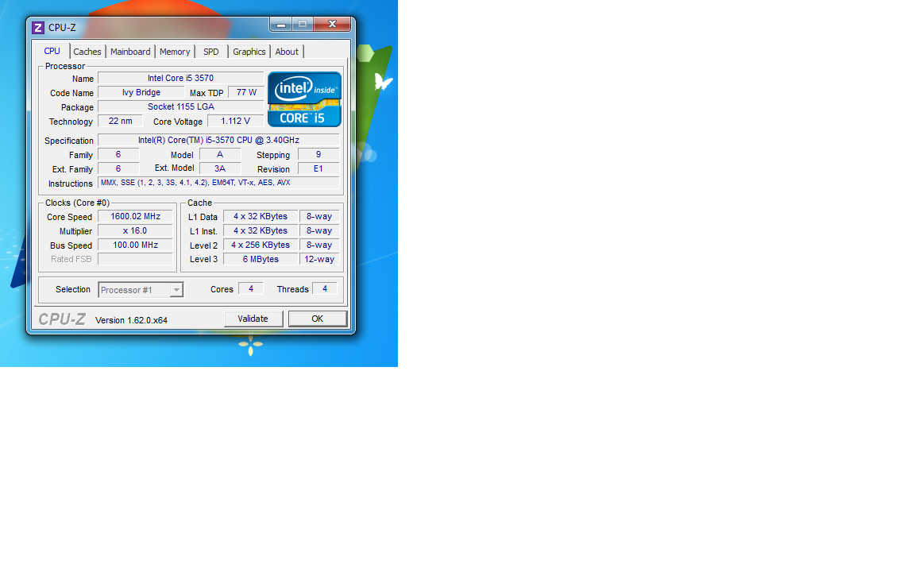Show the About tab

[287, 52]
